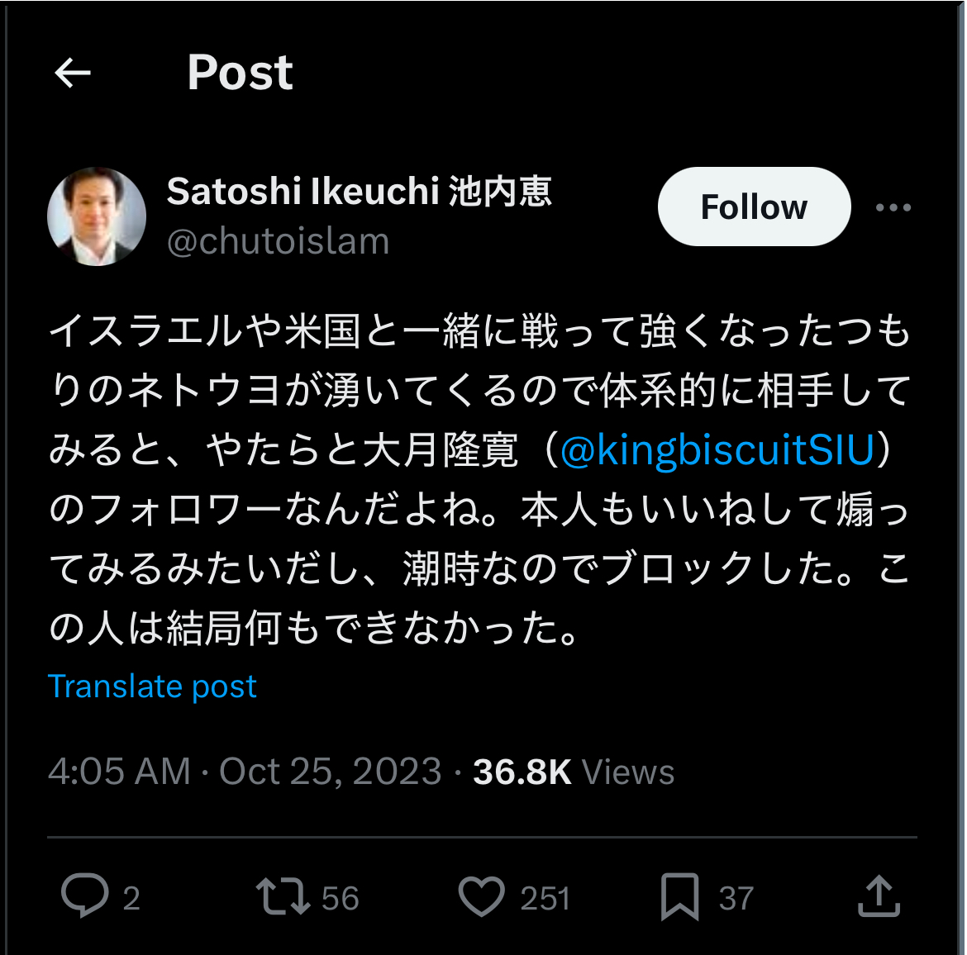Click the reply speech bubble icon
This screenshot has width=967, height=955.
point(84,896)
